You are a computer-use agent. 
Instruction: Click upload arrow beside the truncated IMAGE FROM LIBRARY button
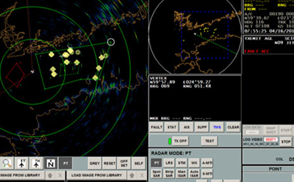pos(50,176)
